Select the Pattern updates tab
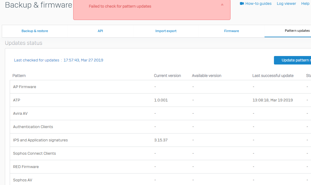 [297, 31]
